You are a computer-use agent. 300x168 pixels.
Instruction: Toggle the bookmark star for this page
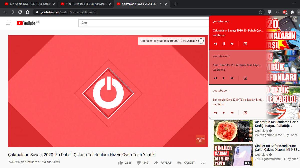tap(260, 12)
